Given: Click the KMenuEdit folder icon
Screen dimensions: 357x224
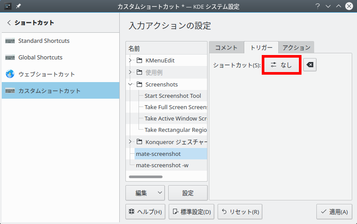Looking at the screenshot, I should point(139,60).
